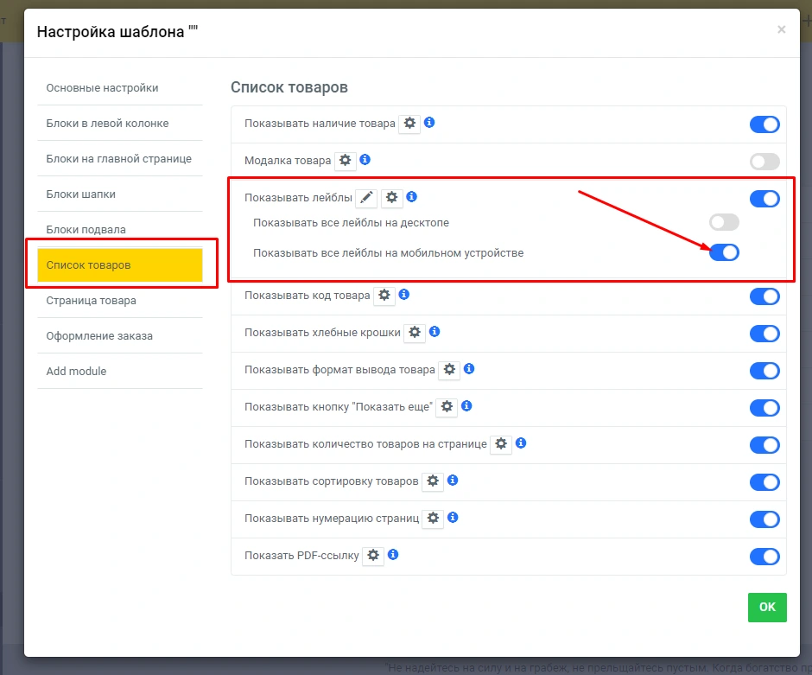Open gear settings for Показывать наличие товара
This screenshot has height=675, width=812.
click(x=409, y=124)
